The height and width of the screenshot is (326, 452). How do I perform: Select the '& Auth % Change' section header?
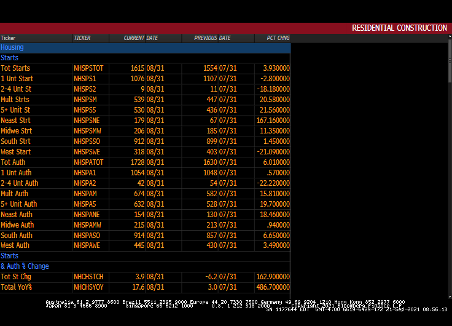pos(25,266)
